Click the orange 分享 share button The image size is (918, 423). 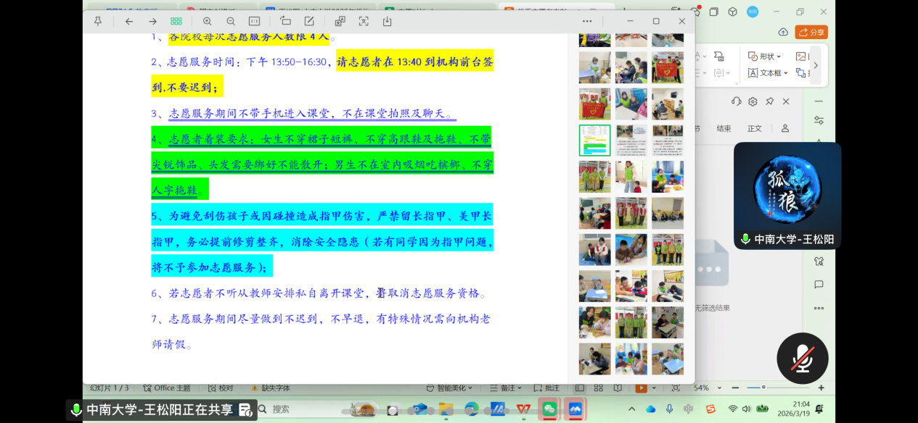click(x=811, y=32)
